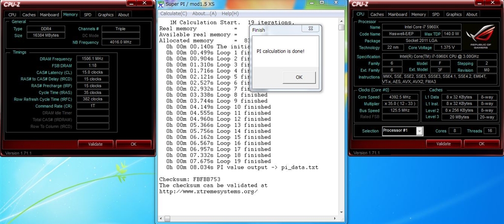Click the Multiplier value x 35.0 ( 12 - 33 )
The image size is (504, 224).
point(400,104)
